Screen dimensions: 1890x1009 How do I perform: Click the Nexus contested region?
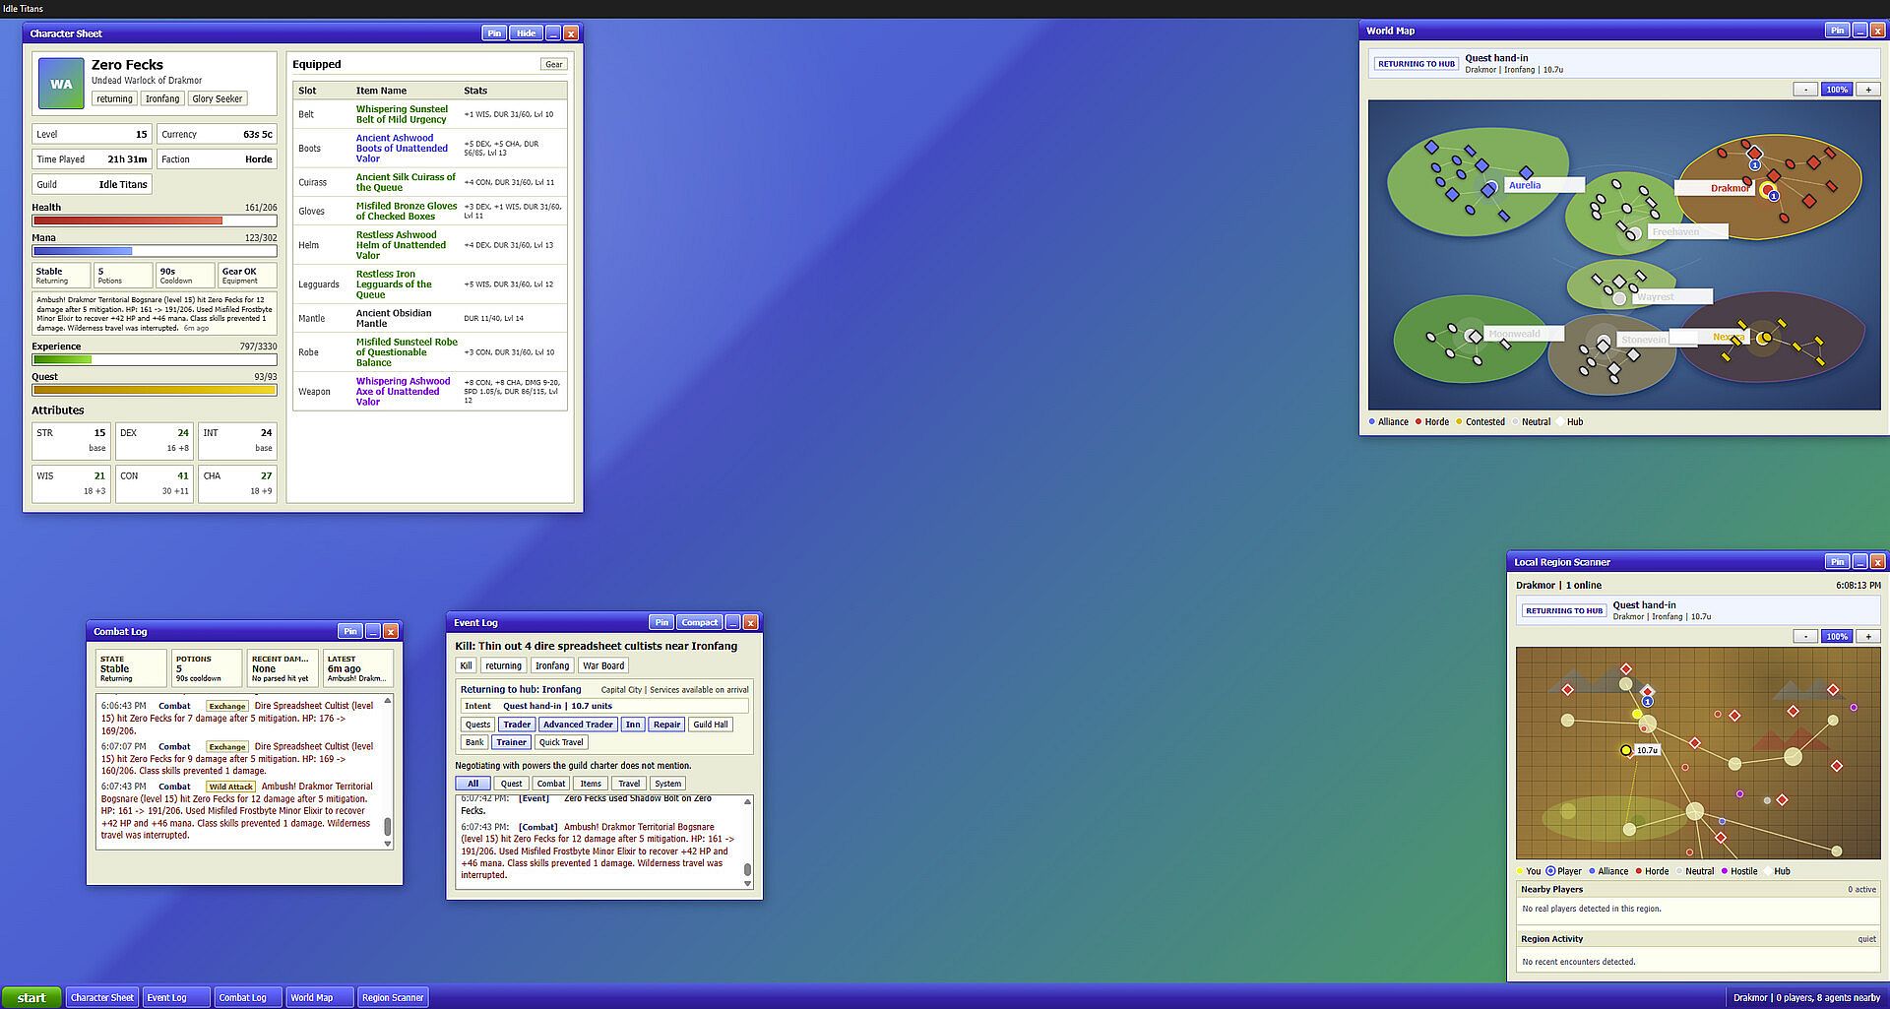click(x=1765, y=338)
